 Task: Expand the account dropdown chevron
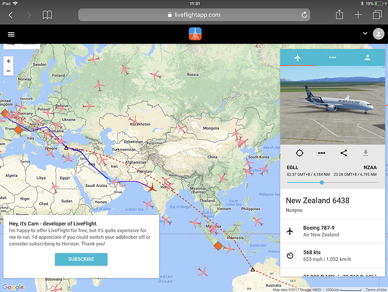tap(365, 33)
